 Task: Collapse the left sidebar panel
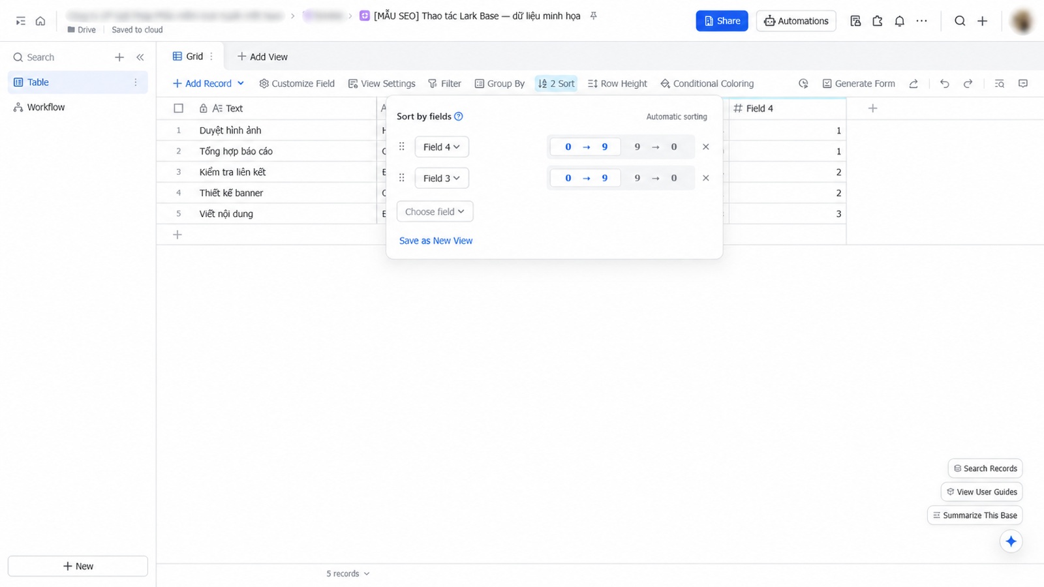pyautogui.click(x=140, y=57)
